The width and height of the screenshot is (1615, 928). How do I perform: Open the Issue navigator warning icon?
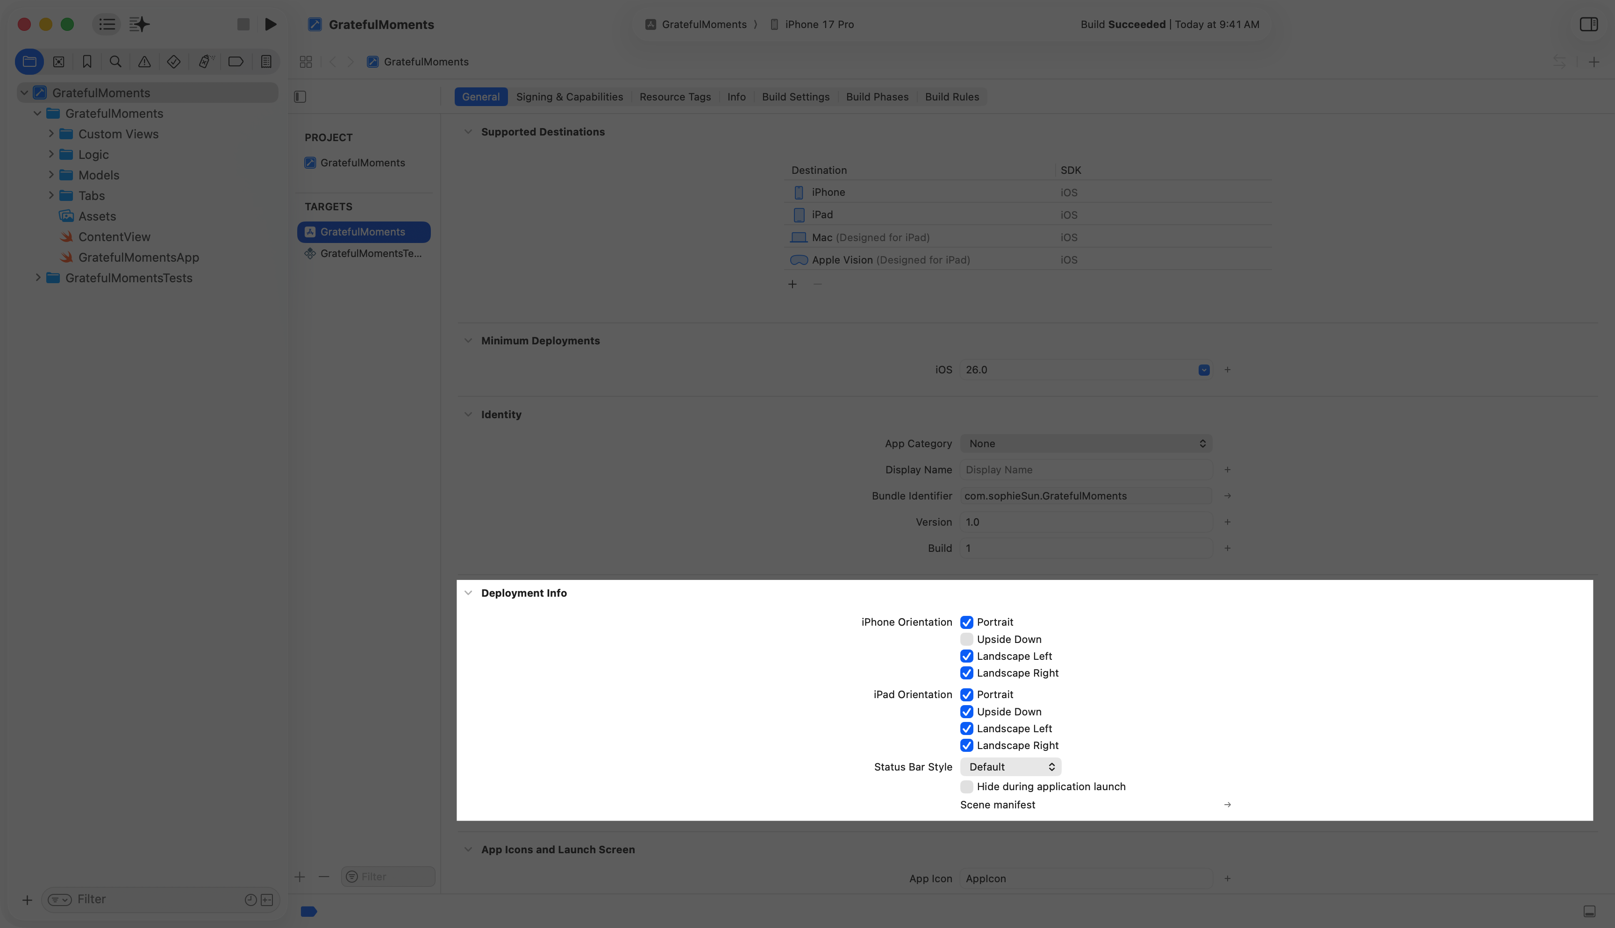click(x=145, y=62)
